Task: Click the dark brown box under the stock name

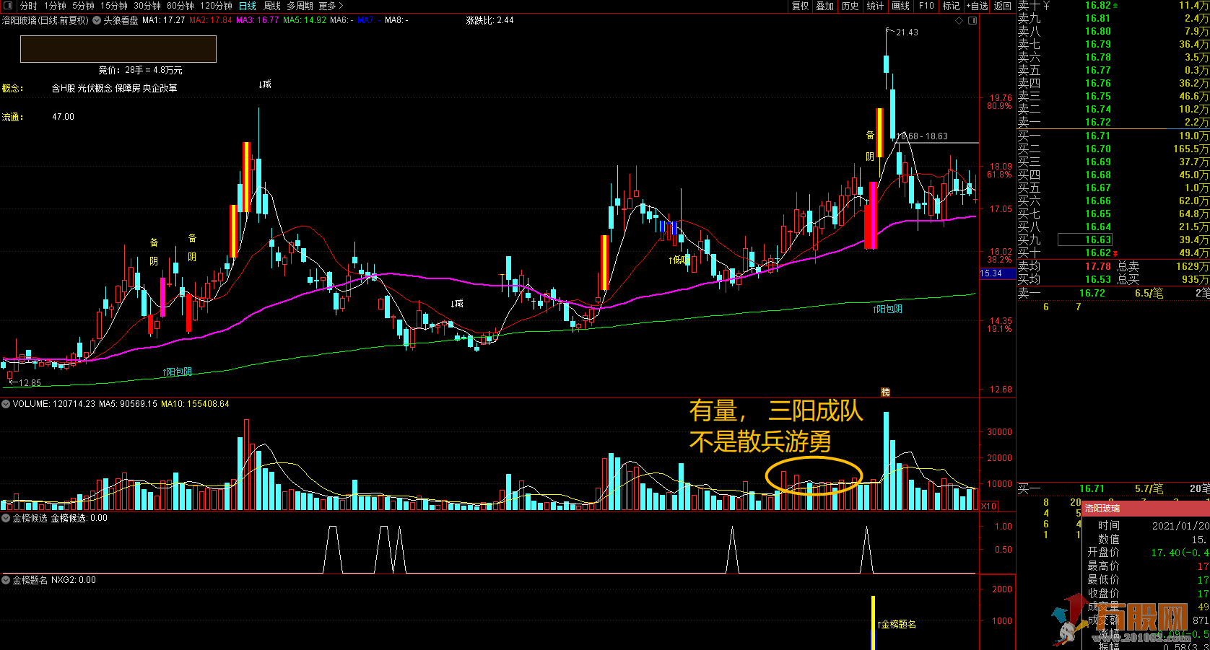Action: click(118, 49)
